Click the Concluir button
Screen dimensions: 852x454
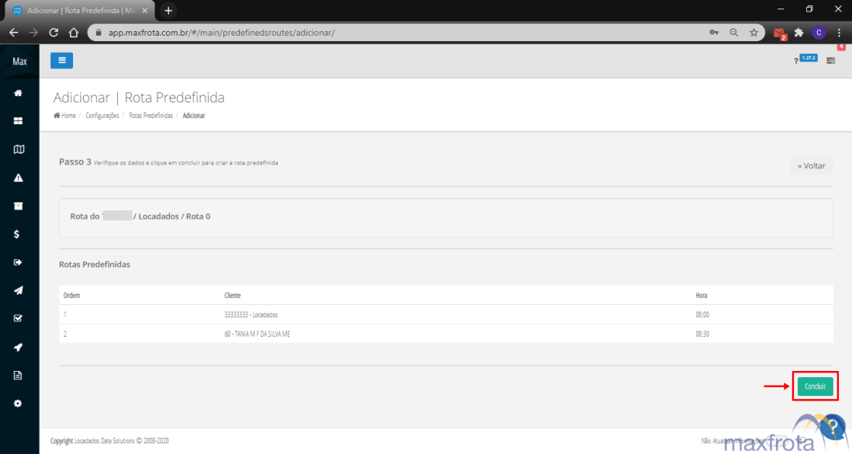coord(815,386)
